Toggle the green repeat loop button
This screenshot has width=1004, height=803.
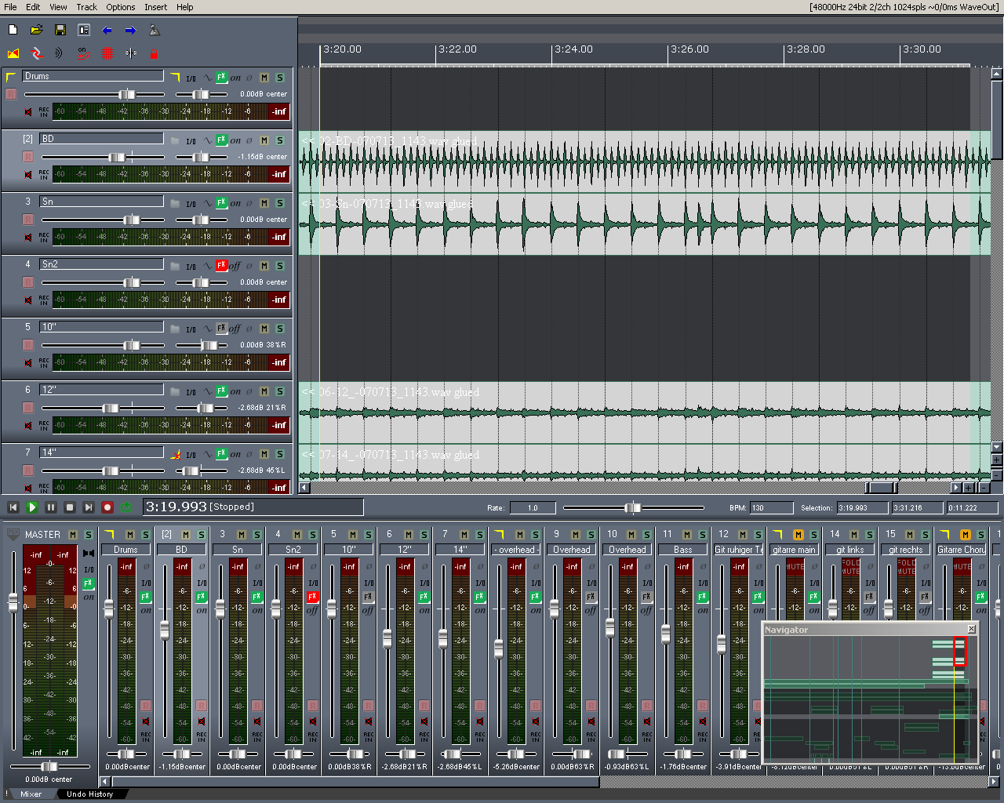coord(126,508)
